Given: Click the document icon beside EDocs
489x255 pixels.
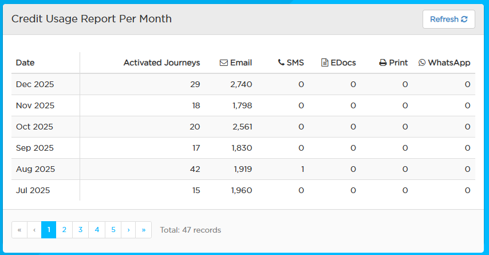Looking at the screenshot, I should pyautogui.click(x=325, y=62).
